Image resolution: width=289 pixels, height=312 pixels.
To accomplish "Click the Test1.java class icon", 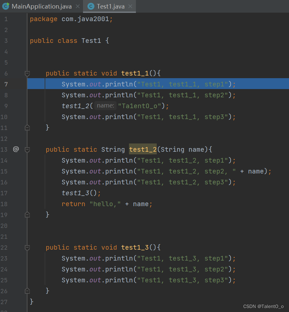I will (91, 6).
